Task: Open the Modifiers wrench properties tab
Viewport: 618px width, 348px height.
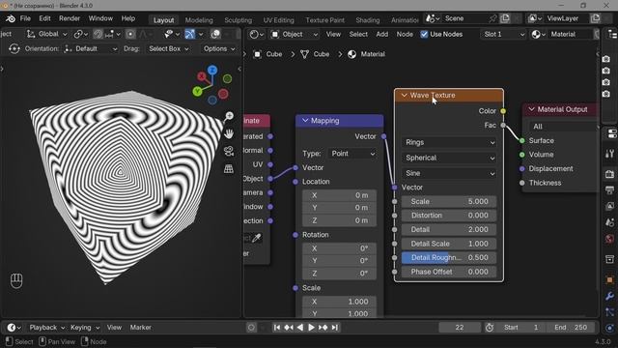Action: (609, 297)
